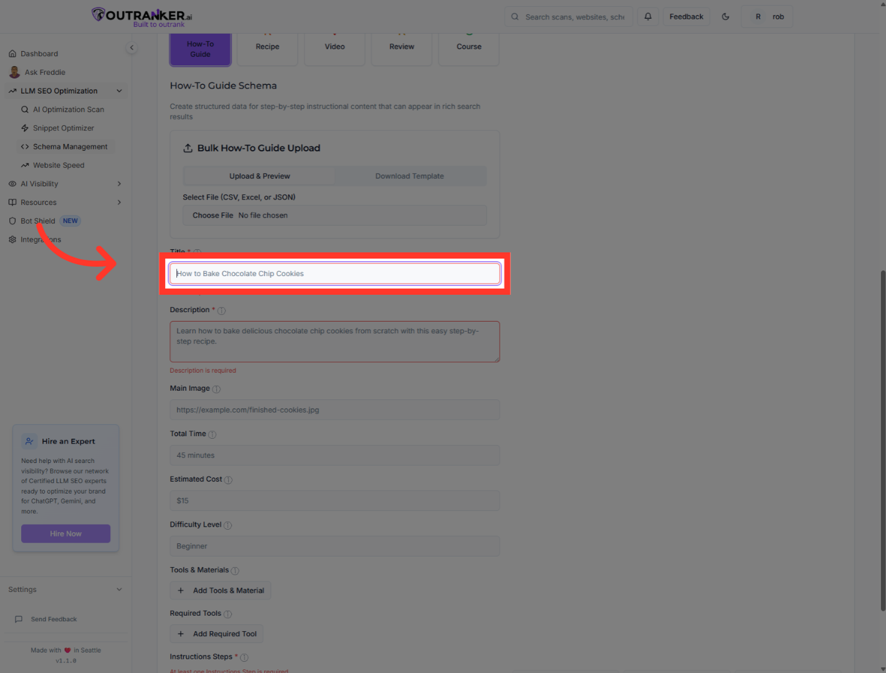Collapse the sidebar with the chevron button

(131, 47)
